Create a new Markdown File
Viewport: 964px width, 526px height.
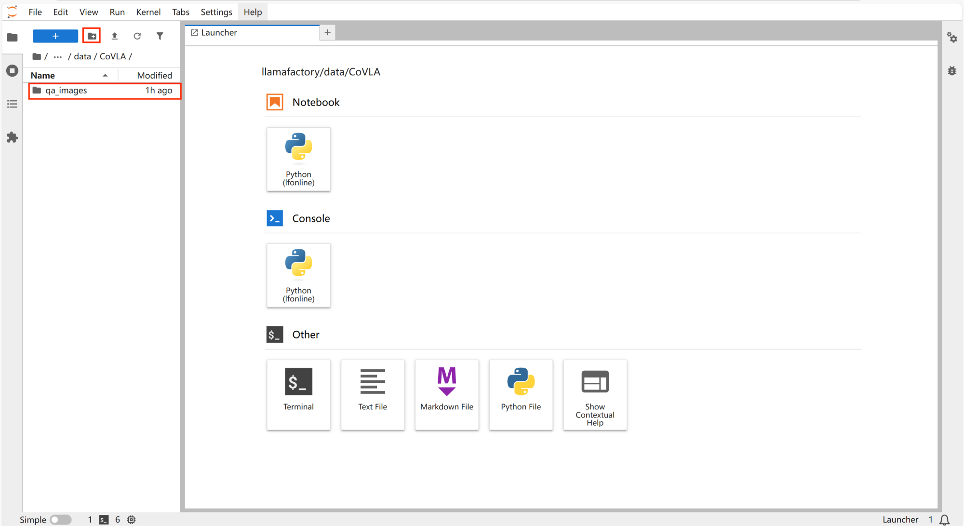[x=446, y=394]
